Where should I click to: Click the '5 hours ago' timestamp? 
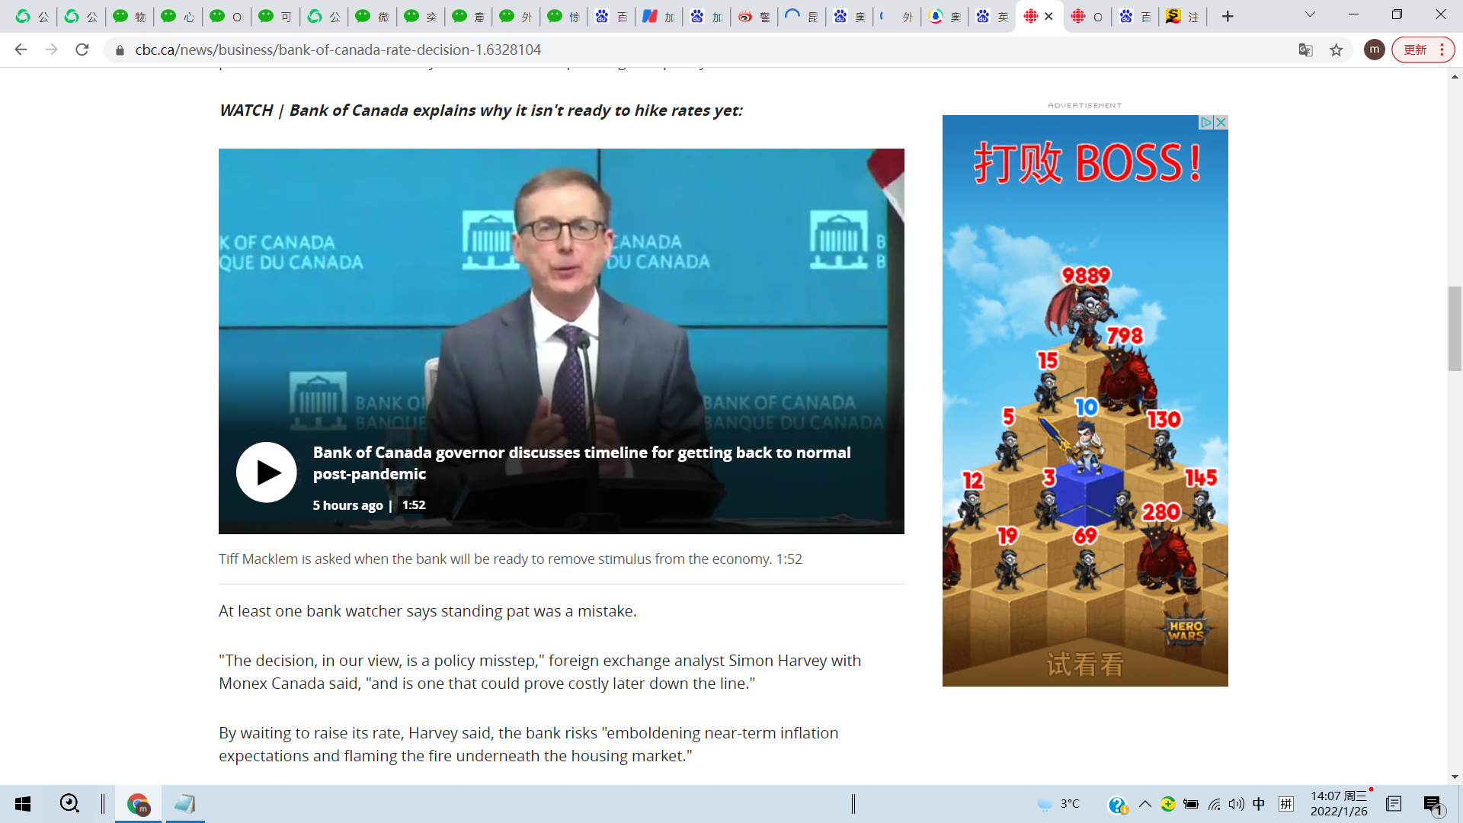click(347, 505)
